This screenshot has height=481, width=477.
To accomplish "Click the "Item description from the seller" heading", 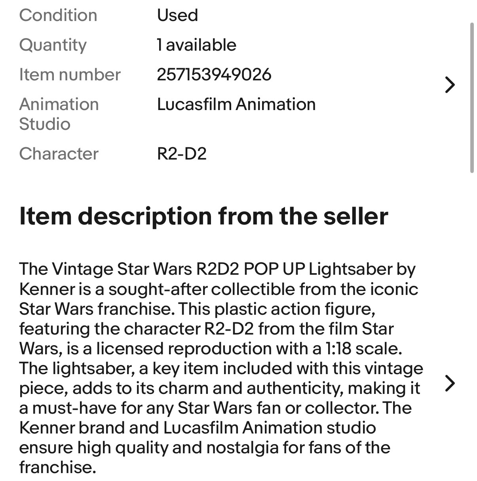I will coord(203,216).
